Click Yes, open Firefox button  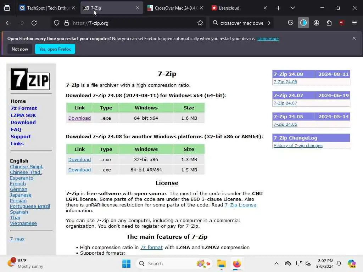pyautogui.click(x=55, y=49)
